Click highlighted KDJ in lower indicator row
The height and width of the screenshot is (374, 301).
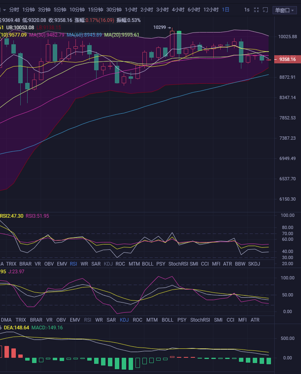(124, 320)
